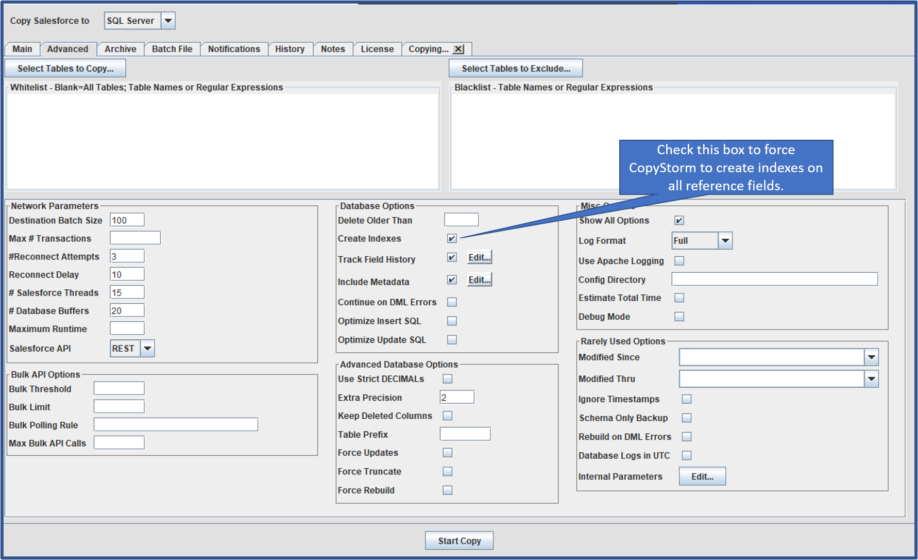Viewport: 918px width, 560px height.
Task: Enable Continue on DML Errors
Action: coord(452,302)
